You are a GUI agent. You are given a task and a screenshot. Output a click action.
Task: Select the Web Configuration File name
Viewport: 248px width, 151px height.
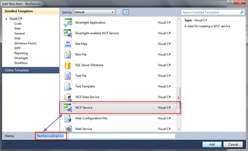point(91,118)
